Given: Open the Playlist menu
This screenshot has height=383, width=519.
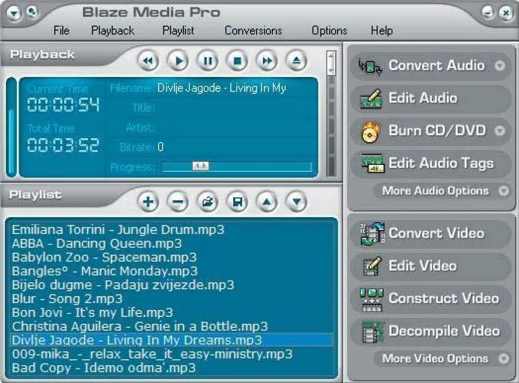Looking at the screenshot, I should (x=178, y=31).
